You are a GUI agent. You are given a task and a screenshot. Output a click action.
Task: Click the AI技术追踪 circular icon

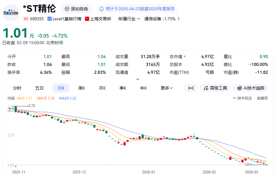[x=239, y=88]
